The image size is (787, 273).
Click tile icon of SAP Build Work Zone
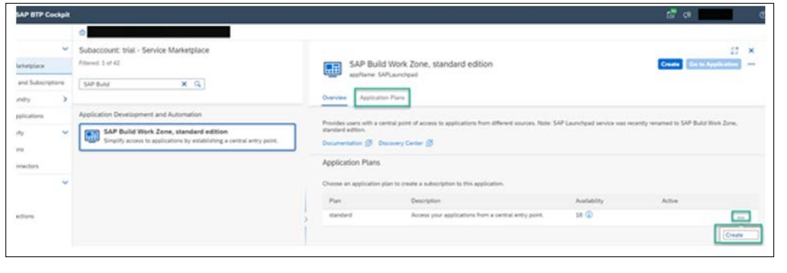(91, 136)
